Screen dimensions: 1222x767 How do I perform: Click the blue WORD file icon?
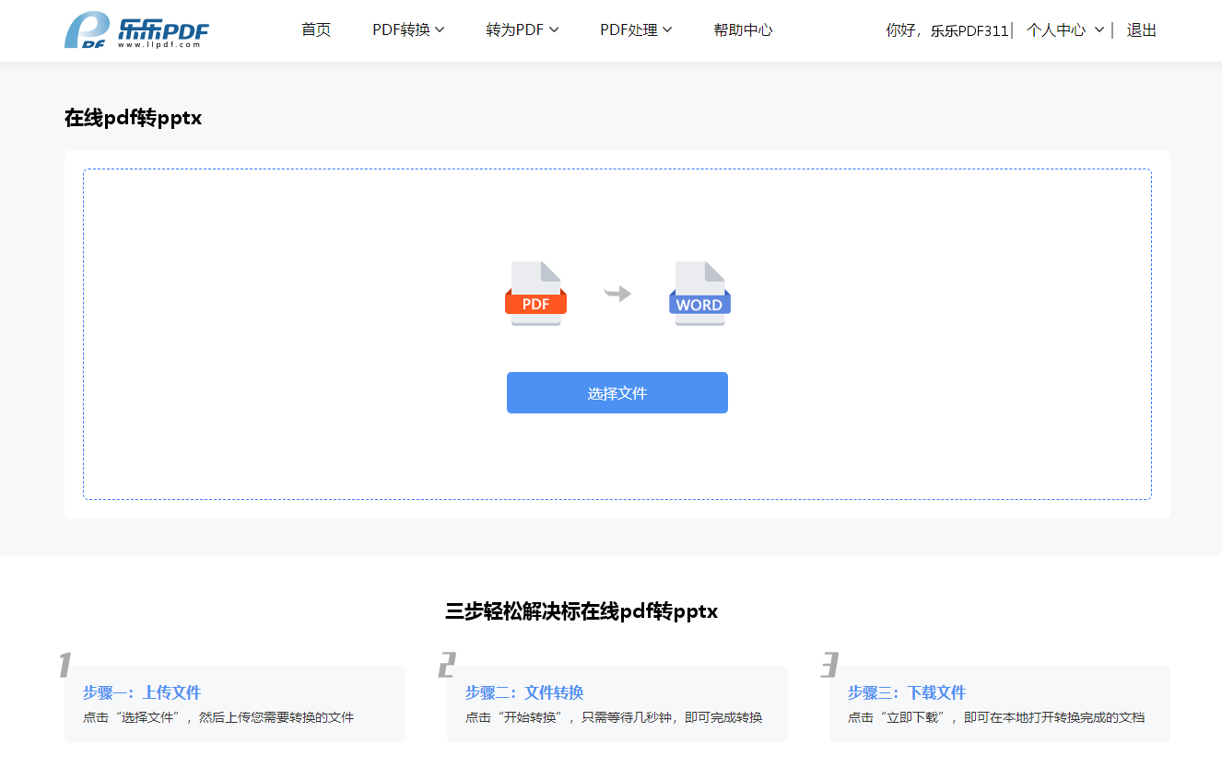tap(699, 294)
